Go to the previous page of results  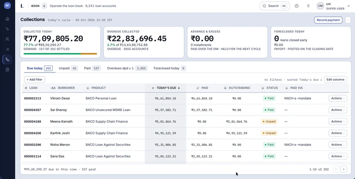336,169
